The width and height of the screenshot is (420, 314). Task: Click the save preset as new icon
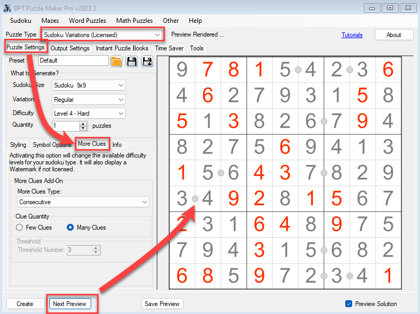[146, 62]
